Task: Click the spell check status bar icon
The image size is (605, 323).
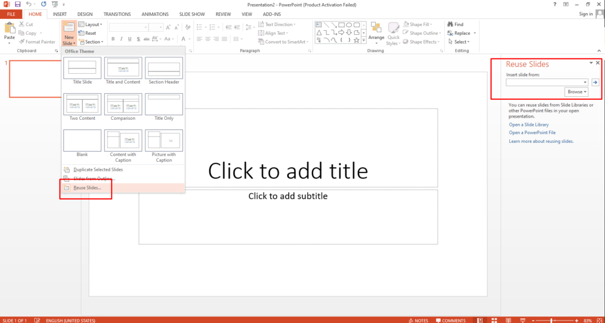Action: [37, 320]
